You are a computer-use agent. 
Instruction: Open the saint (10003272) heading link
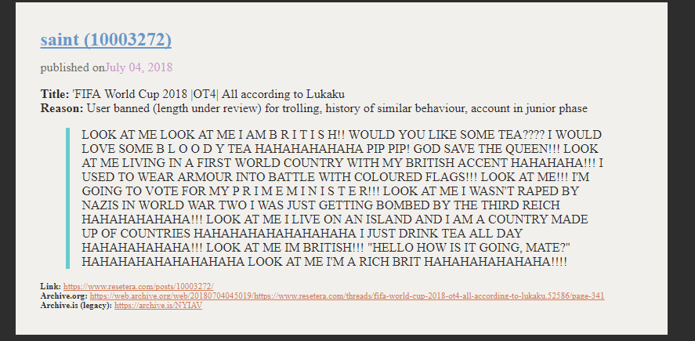tap(106, 40)
